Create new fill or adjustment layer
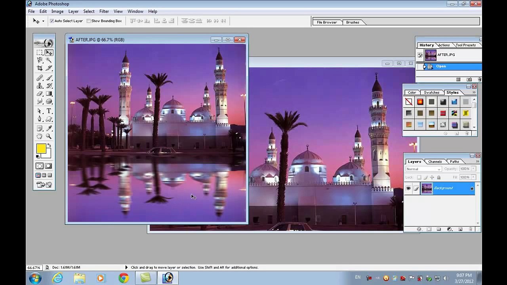The width and height of the screenshot is (507, 285). [449, 229]
